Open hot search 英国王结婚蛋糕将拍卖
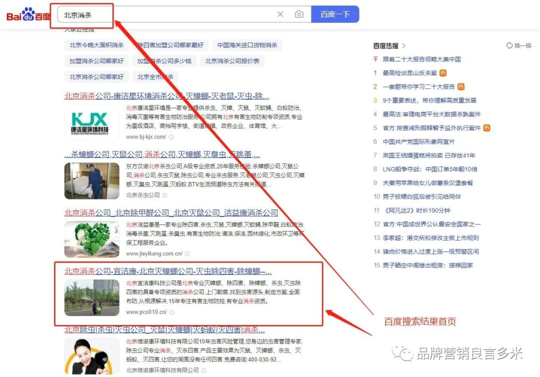The height and width of the screenshot is (377, 540). tap(429, 155)
